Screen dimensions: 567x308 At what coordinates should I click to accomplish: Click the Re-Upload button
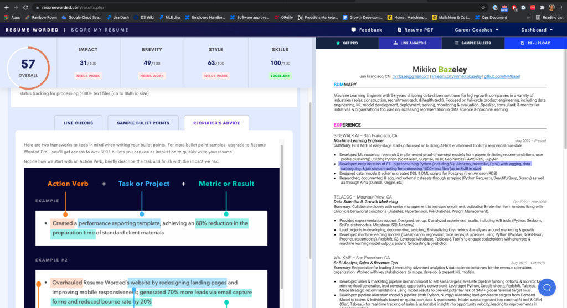pyautogui.click(x=535, y=43)
